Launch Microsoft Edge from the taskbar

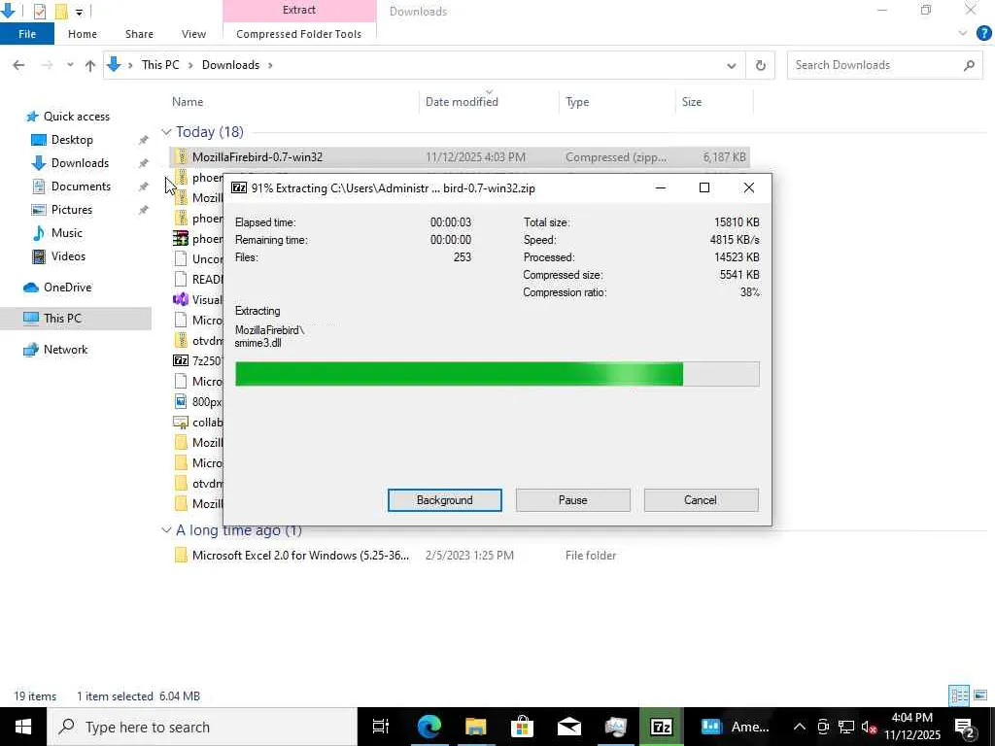coord(429,727)
